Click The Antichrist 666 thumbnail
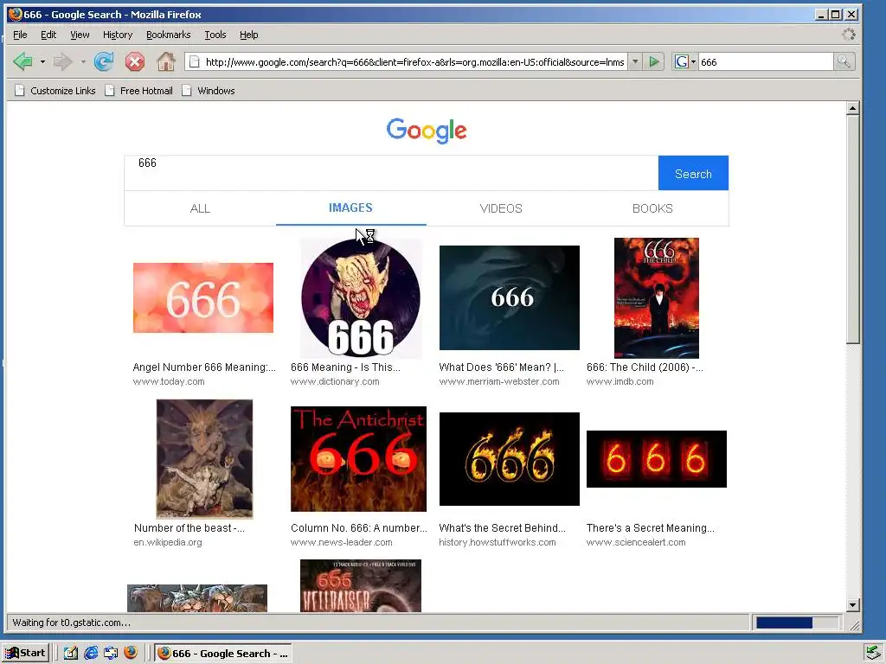886x664 pixels. coord(358,458)
